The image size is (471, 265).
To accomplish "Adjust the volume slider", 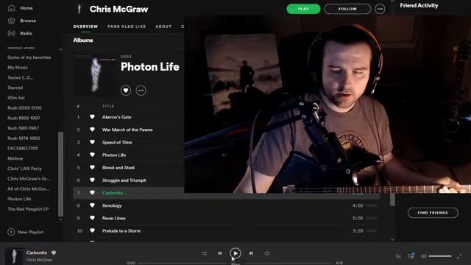I will pyautogui.click(x=440, y=256).
